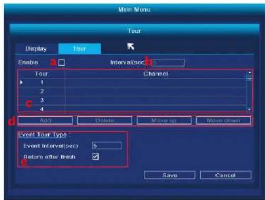Uncheck Return after finish checkbox
265x200 pixels.
[95, 157]
